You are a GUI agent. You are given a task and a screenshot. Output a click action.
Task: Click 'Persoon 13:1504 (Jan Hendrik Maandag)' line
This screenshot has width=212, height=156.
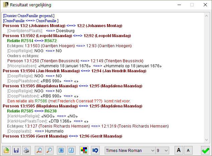tap(75, 71)
